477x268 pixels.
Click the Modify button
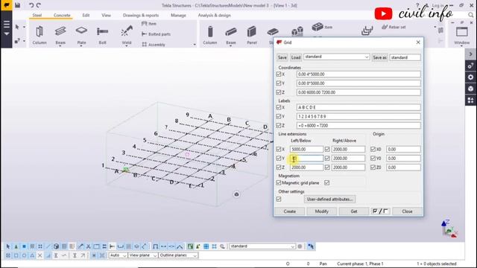pos(321,211)
